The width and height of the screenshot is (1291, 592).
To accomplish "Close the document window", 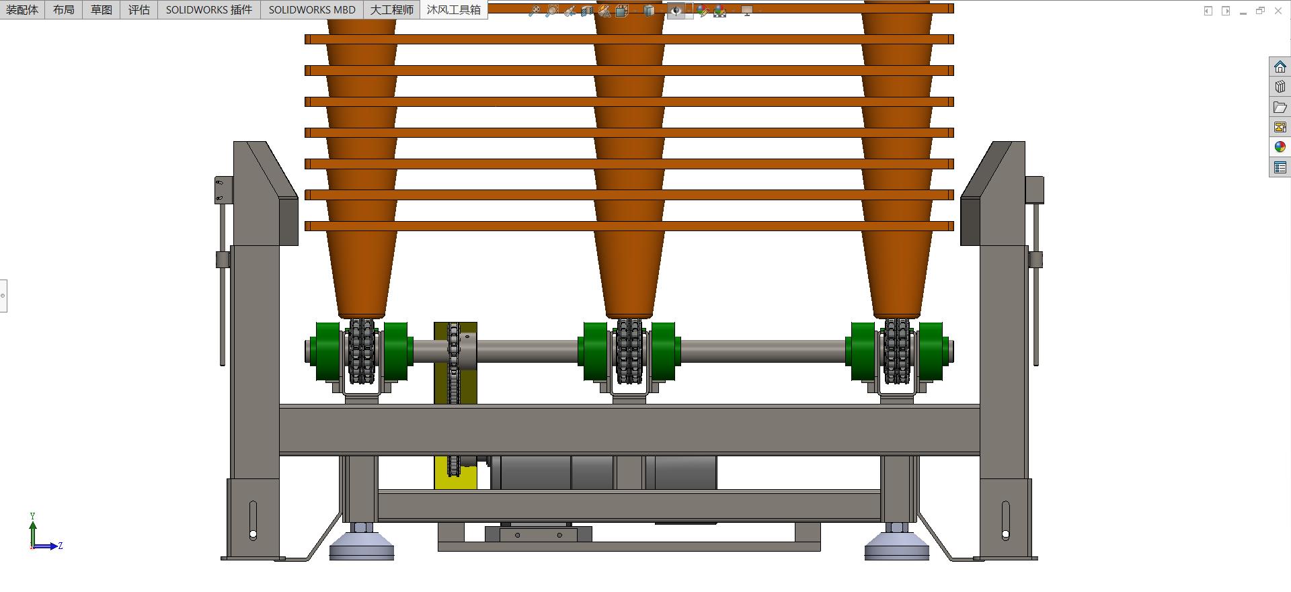I will point(1278,11).
